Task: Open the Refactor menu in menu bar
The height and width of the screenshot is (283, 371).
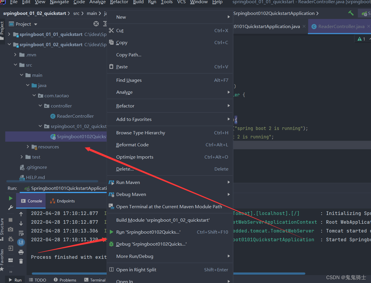Action: pyautogui.click(x=119, y=2)
